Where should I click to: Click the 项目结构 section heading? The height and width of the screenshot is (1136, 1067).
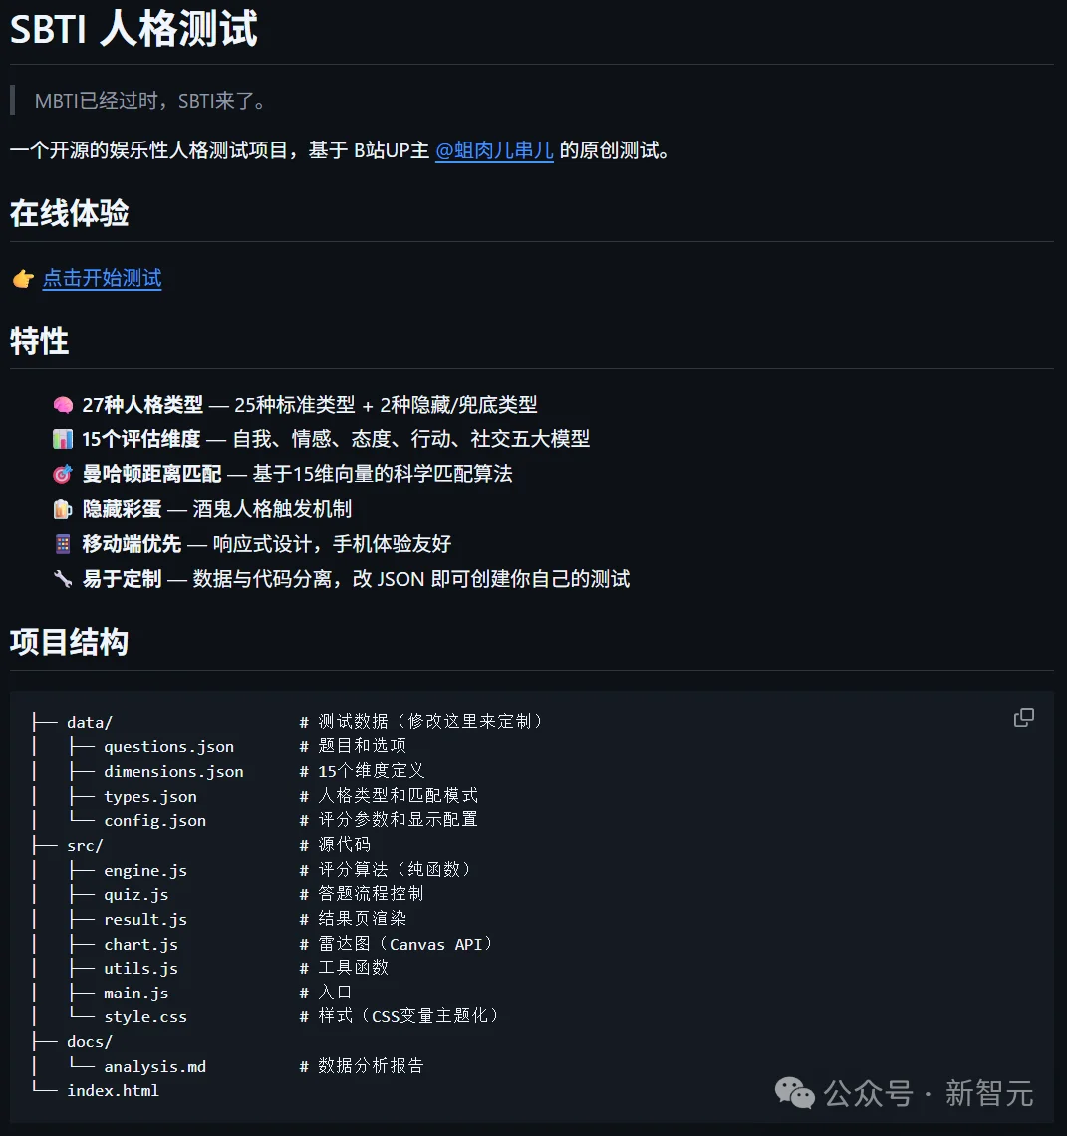point(68,642)
